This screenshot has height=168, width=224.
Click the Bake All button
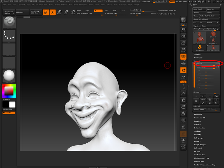click(x=206, y=106)
